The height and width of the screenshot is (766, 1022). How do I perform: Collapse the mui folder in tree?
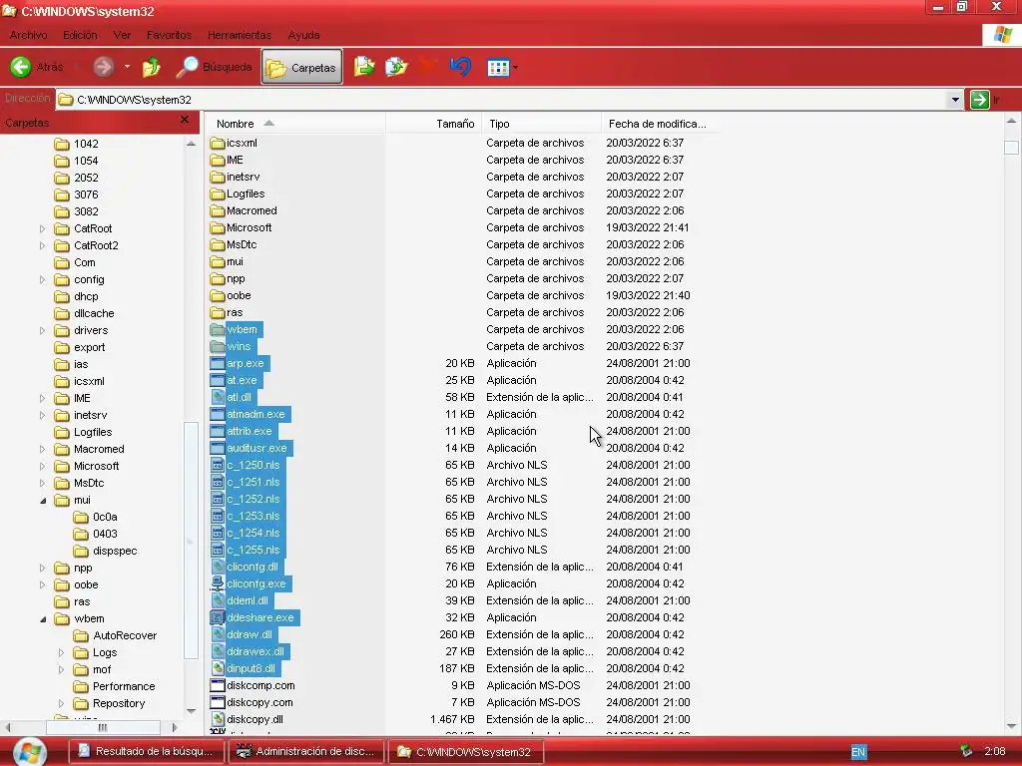pyautogui.click(x=43, y=501)
